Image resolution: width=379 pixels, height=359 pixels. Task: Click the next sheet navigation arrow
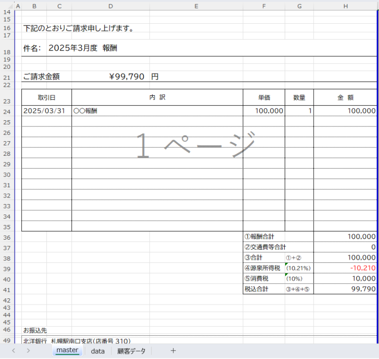pyautogui.click(x=28, y=351)
